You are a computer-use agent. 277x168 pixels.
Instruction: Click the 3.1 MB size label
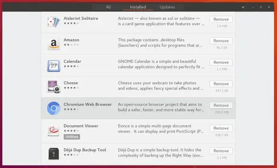pos(222,158)
